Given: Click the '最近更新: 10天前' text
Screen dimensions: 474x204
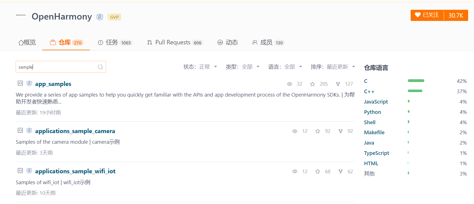Looking at the screenshot, I should [x=36, y=193].
